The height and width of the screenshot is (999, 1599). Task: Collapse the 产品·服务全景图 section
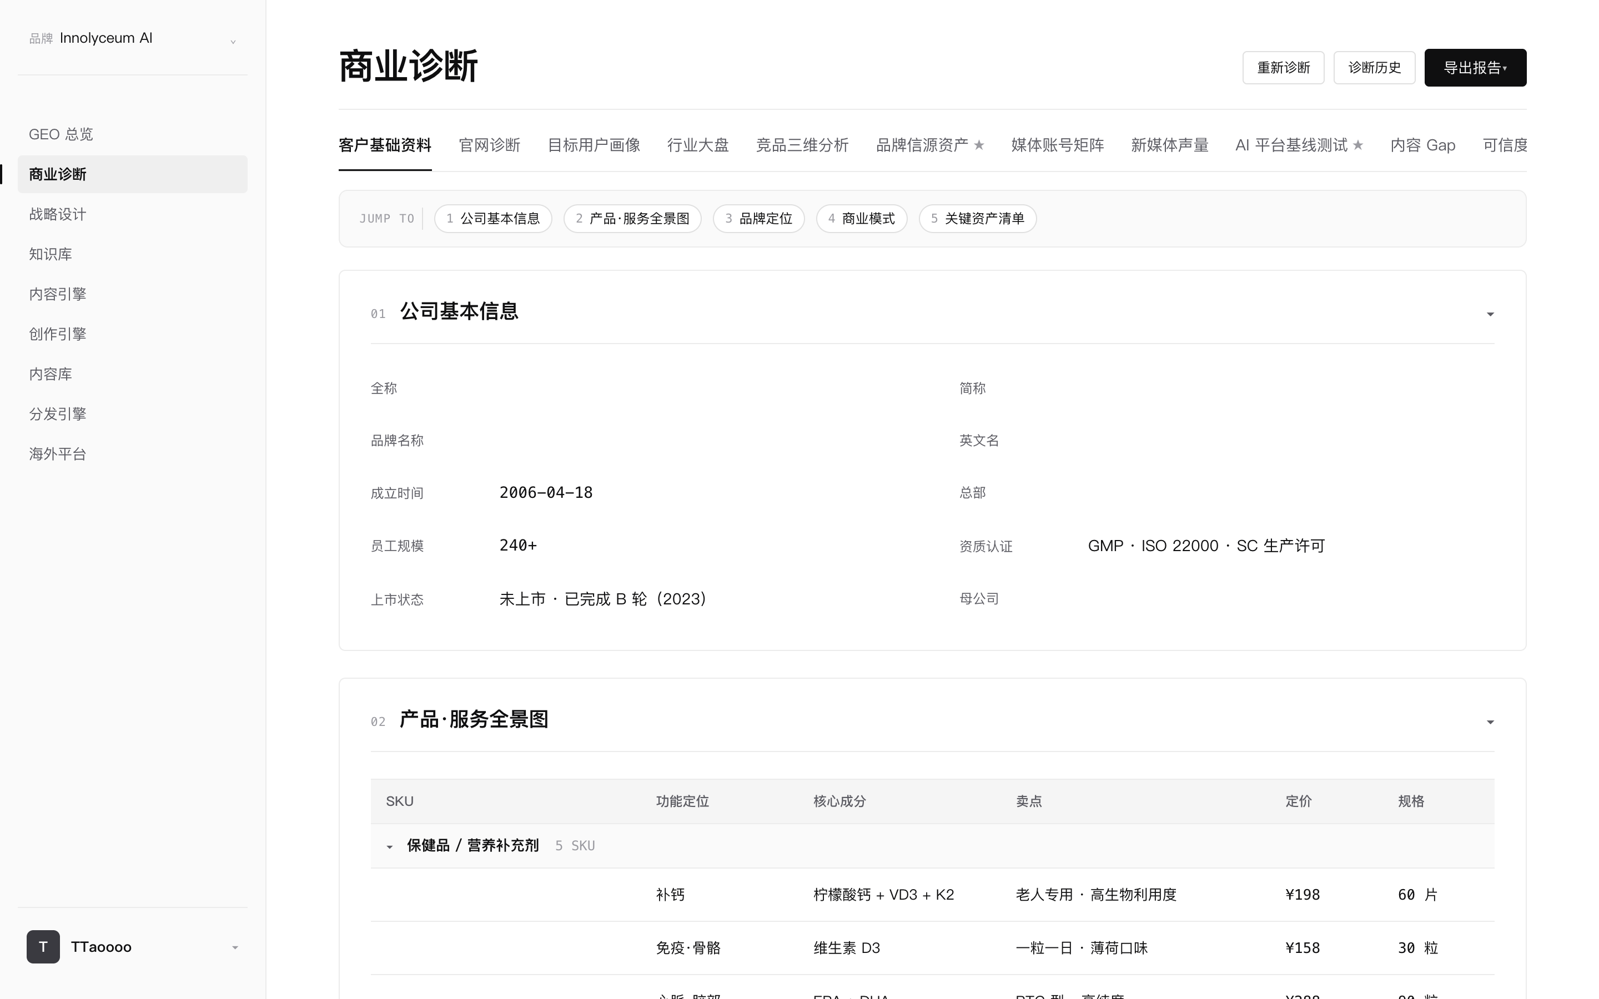pyautogui.click(x=1490, y=722)
